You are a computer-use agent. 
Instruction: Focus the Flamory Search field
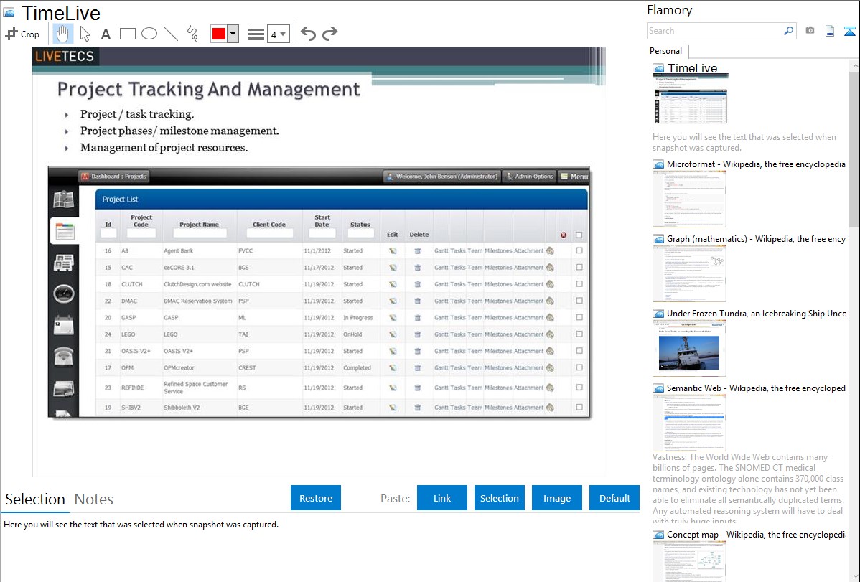(x=715, y=31)
